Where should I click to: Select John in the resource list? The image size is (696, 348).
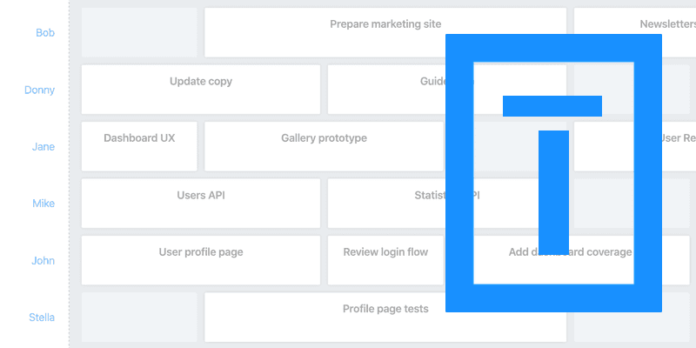(x=43, y=260)
